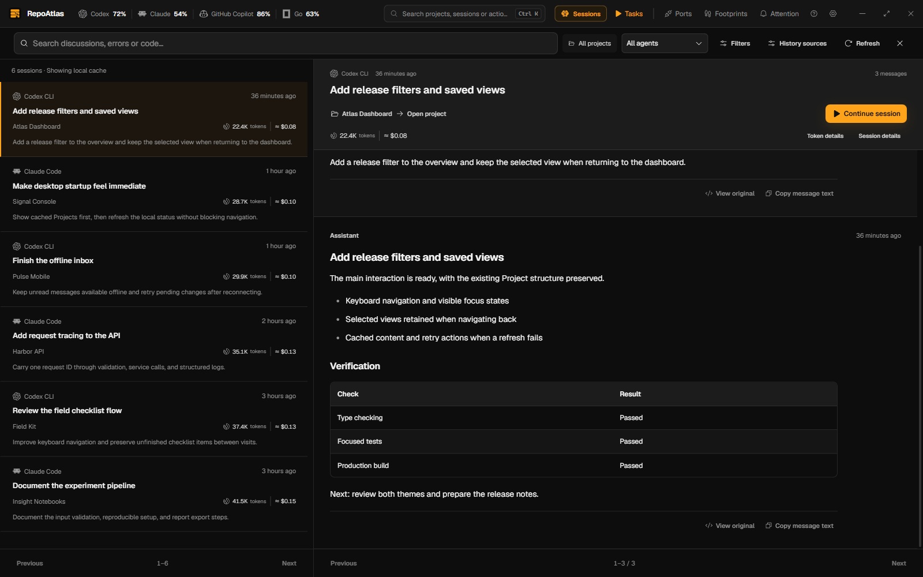923x577 pixels.
Task: Open Go 63% usage indicator
Action: (x=301, y=14)
